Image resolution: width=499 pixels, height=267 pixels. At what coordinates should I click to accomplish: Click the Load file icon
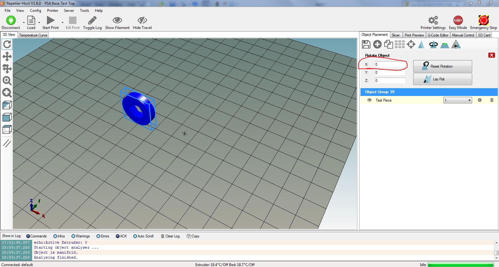(x=31, y=21)
